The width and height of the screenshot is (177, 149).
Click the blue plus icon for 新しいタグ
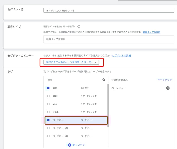(x=69, y=145)
